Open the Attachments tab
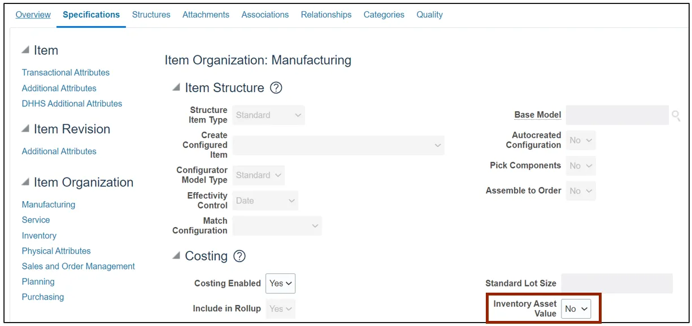This screenshot has height=326, width=692. pos(206,15)
